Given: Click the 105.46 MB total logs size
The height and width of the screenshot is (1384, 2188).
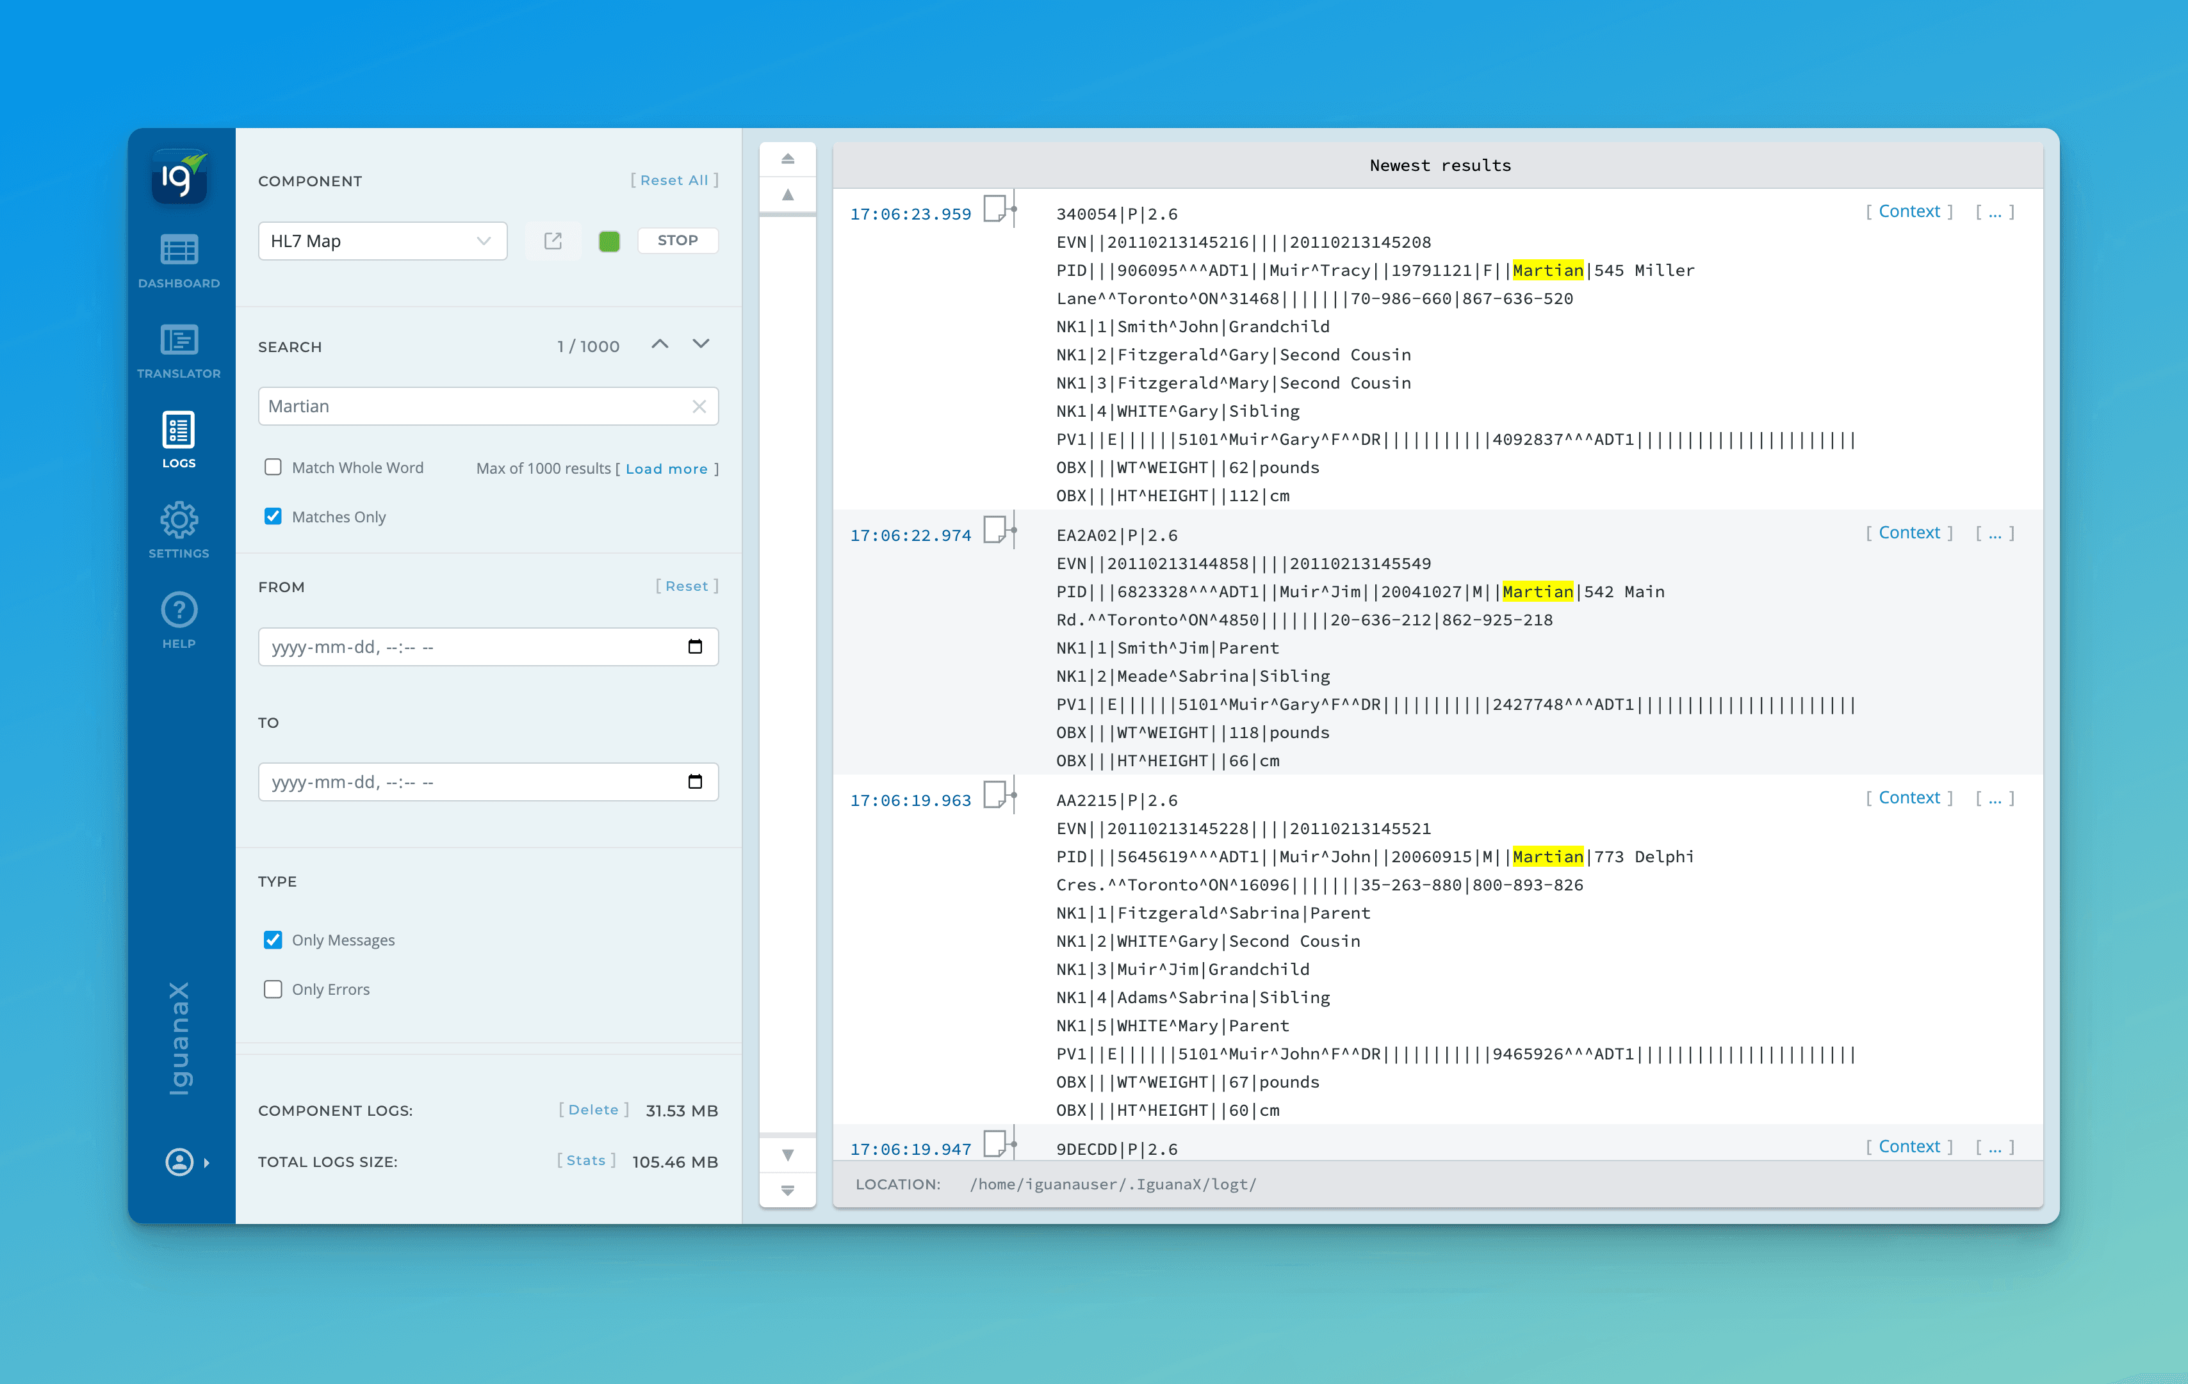Looking at the screenshot, I should tap(675, 1161).
